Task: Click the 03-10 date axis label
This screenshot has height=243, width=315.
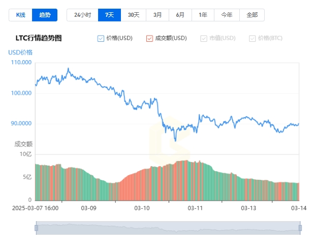Action: click(142, 208)
